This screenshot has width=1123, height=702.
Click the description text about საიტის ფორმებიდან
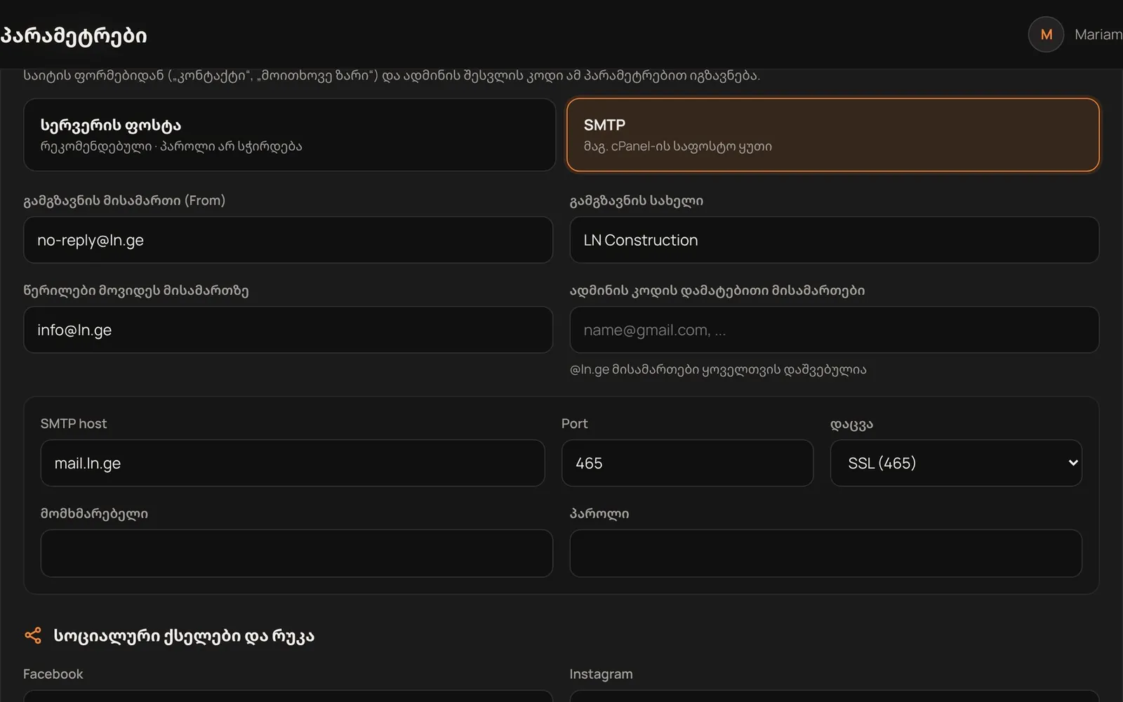392,75
